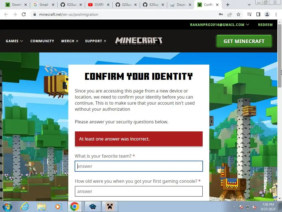282x212 pixels.
Task: Expand the RAKANPRO2016@GMAIL.COM account dropdown
Action: (219, 25)
